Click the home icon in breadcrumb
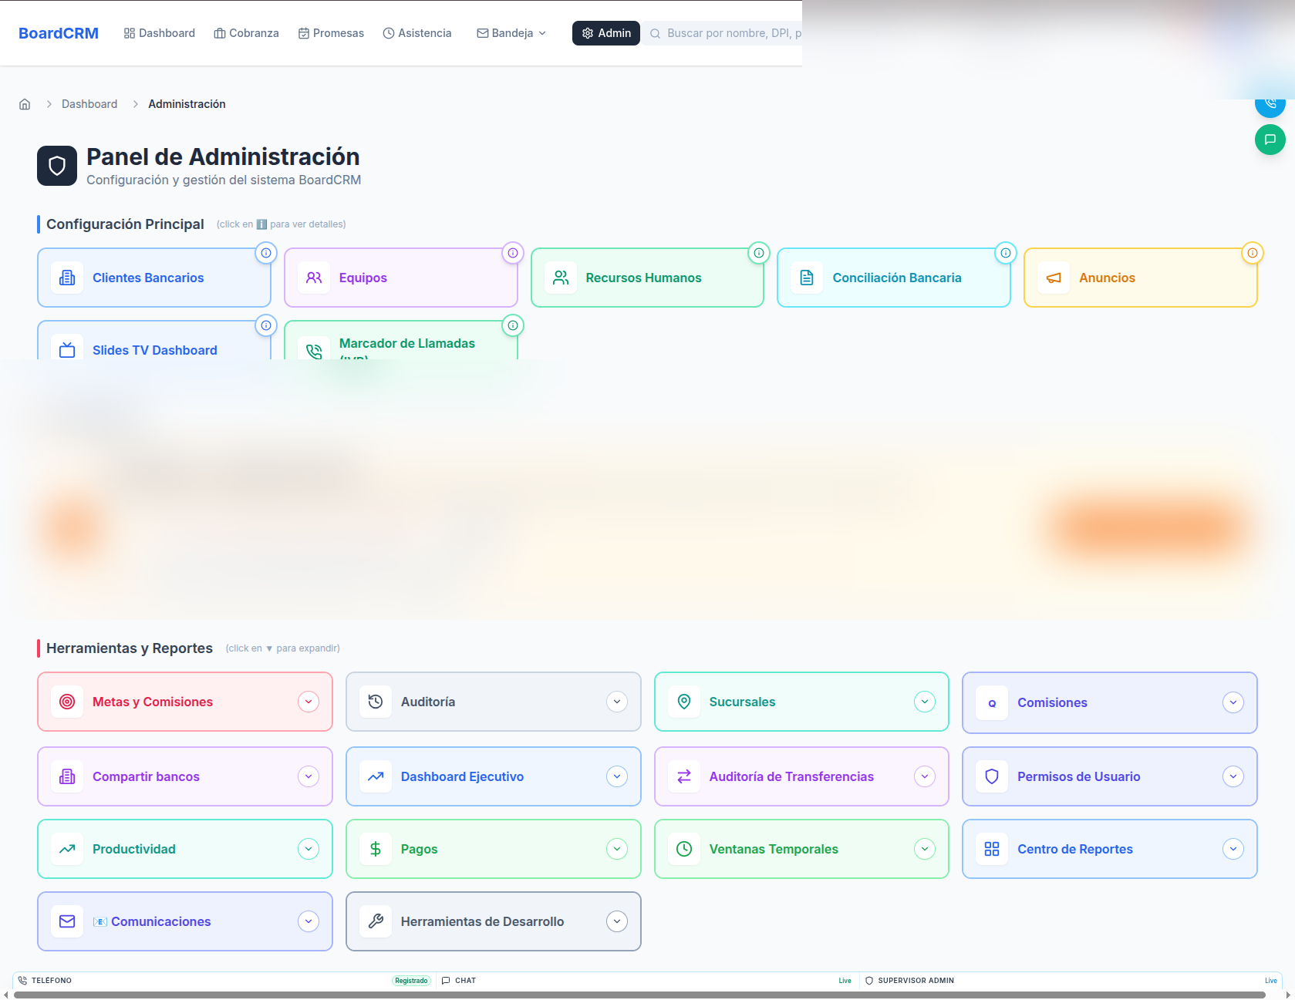 click(25, 104)
